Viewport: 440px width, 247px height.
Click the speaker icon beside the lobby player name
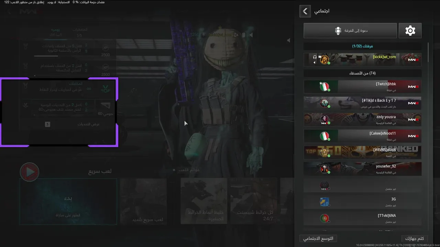[251, 35]
